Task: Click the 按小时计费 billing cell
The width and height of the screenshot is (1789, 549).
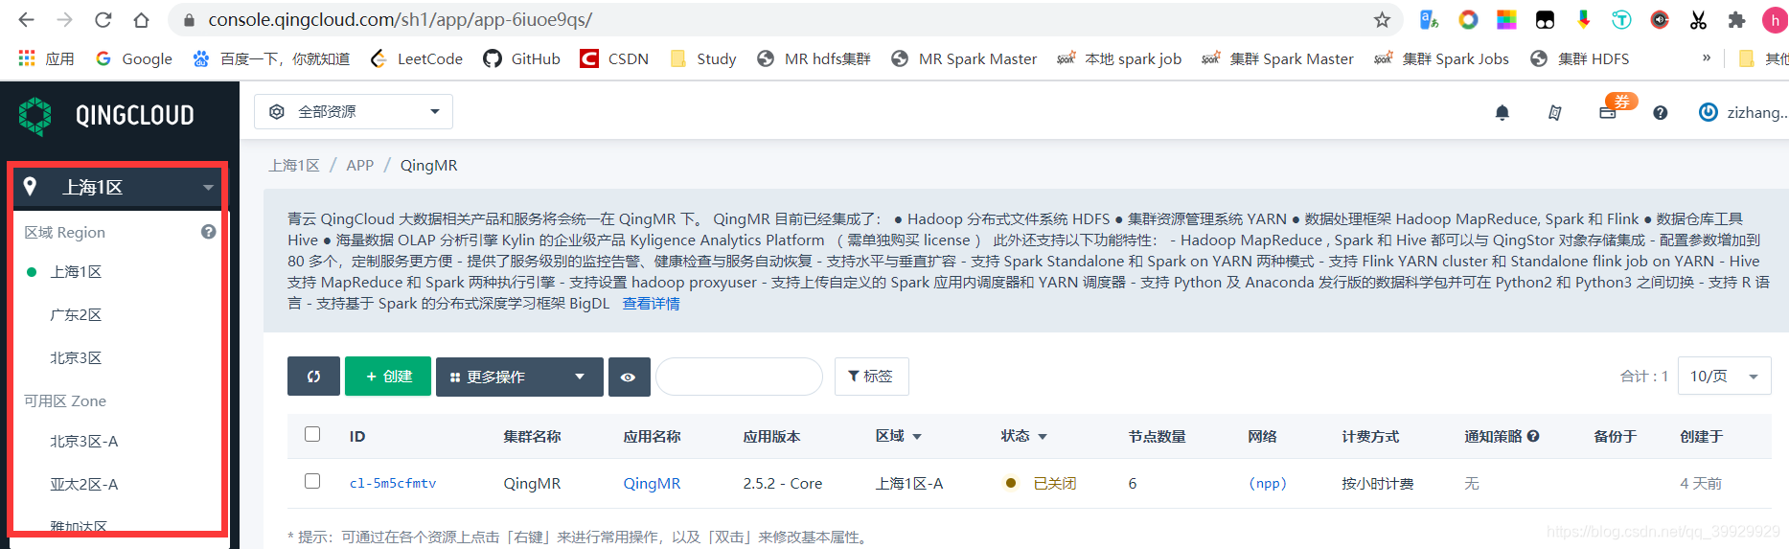Action: [1378, 484]
